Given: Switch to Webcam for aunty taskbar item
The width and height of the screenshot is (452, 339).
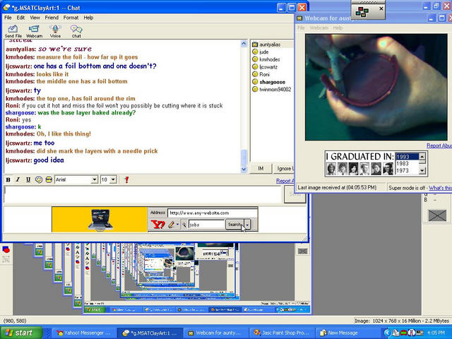Looking at the screenshot, I should point(215,333).
